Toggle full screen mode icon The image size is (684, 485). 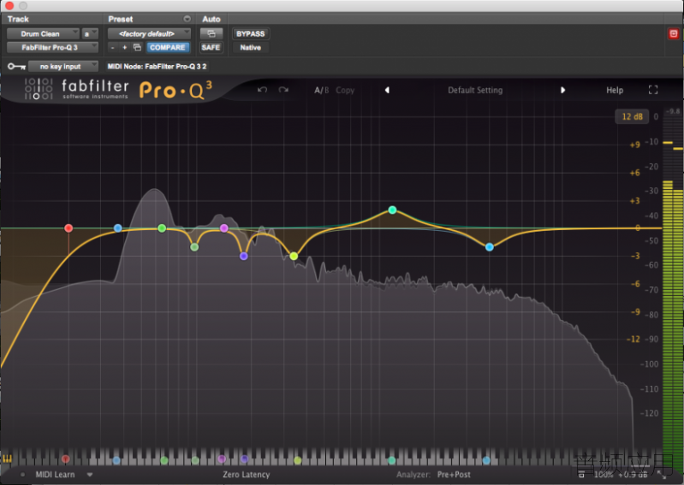(653, 90)
